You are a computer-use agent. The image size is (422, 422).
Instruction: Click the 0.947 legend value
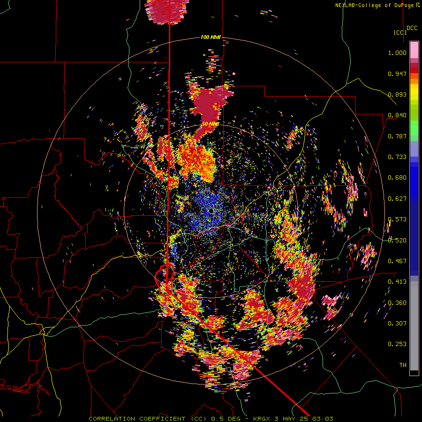coord(397,74)
